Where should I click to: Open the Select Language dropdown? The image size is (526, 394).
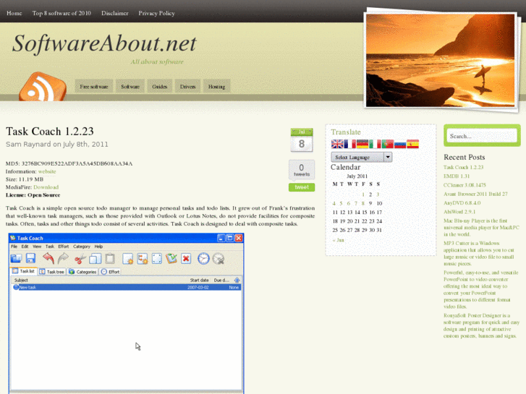(361, 157)
